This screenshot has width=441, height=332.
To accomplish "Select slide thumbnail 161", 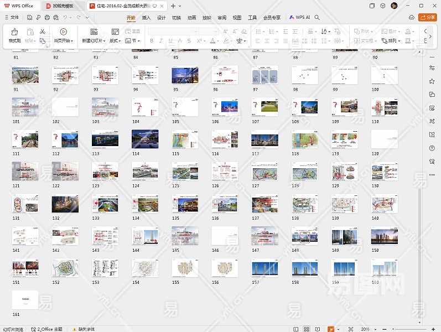I will (x=25, y=299).
